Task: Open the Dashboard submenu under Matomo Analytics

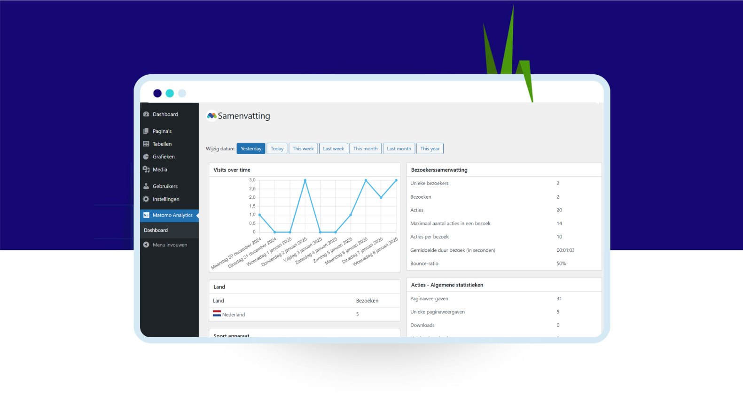Action: (156, 230)
